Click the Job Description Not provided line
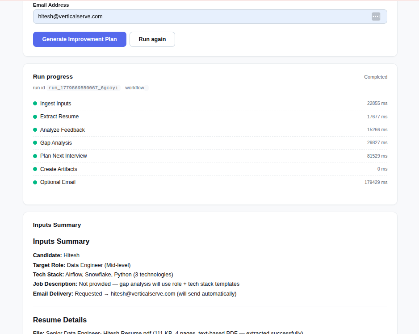 click(x=136, y=284)
